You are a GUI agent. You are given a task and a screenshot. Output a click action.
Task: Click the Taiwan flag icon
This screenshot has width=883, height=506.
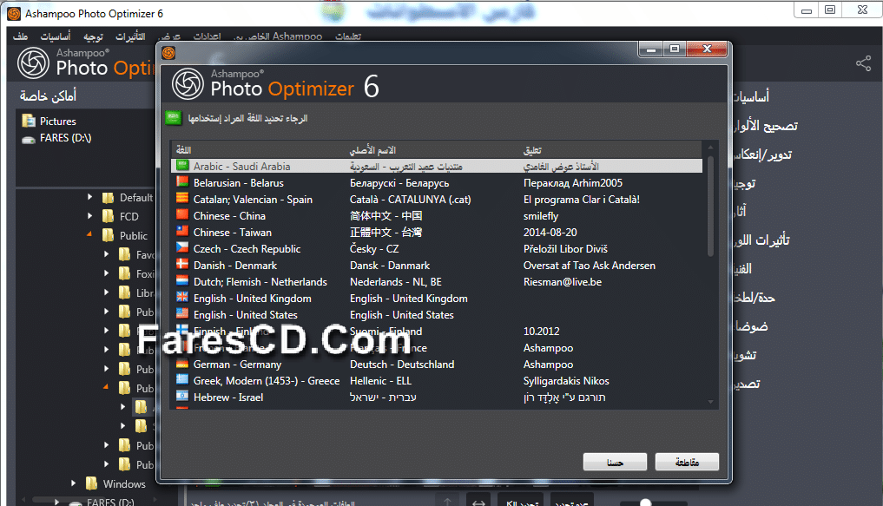[x=181, y=231]
